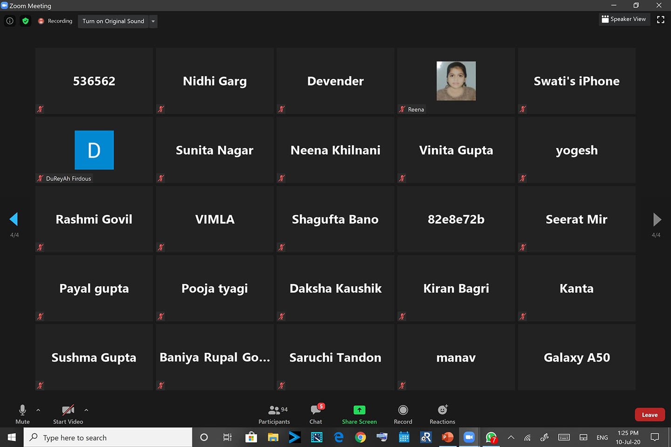Expand audio options beside Mute
Viewport: 671px width, 447px height.
click(x=38, y=410)
